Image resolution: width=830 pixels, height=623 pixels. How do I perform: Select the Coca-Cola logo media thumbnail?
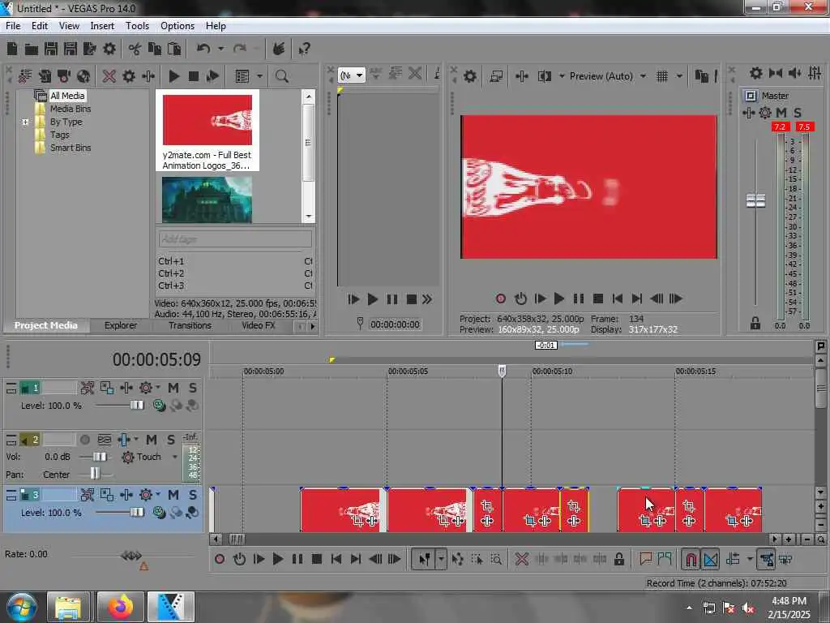coord(207,120)
